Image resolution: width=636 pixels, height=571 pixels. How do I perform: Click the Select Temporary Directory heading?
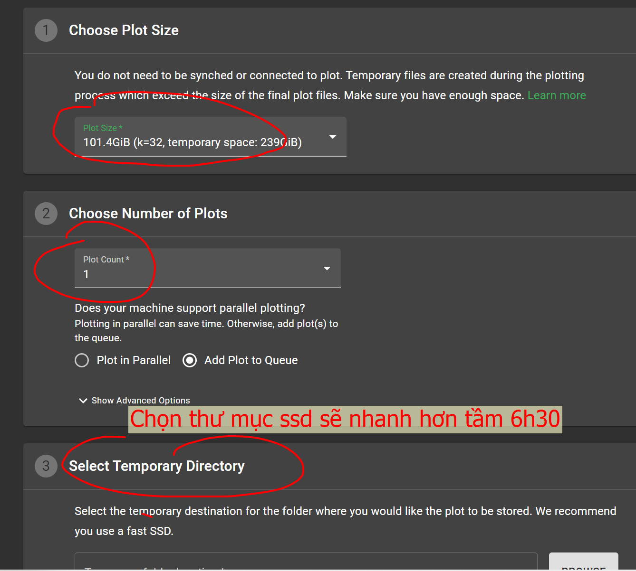[156, 466]
